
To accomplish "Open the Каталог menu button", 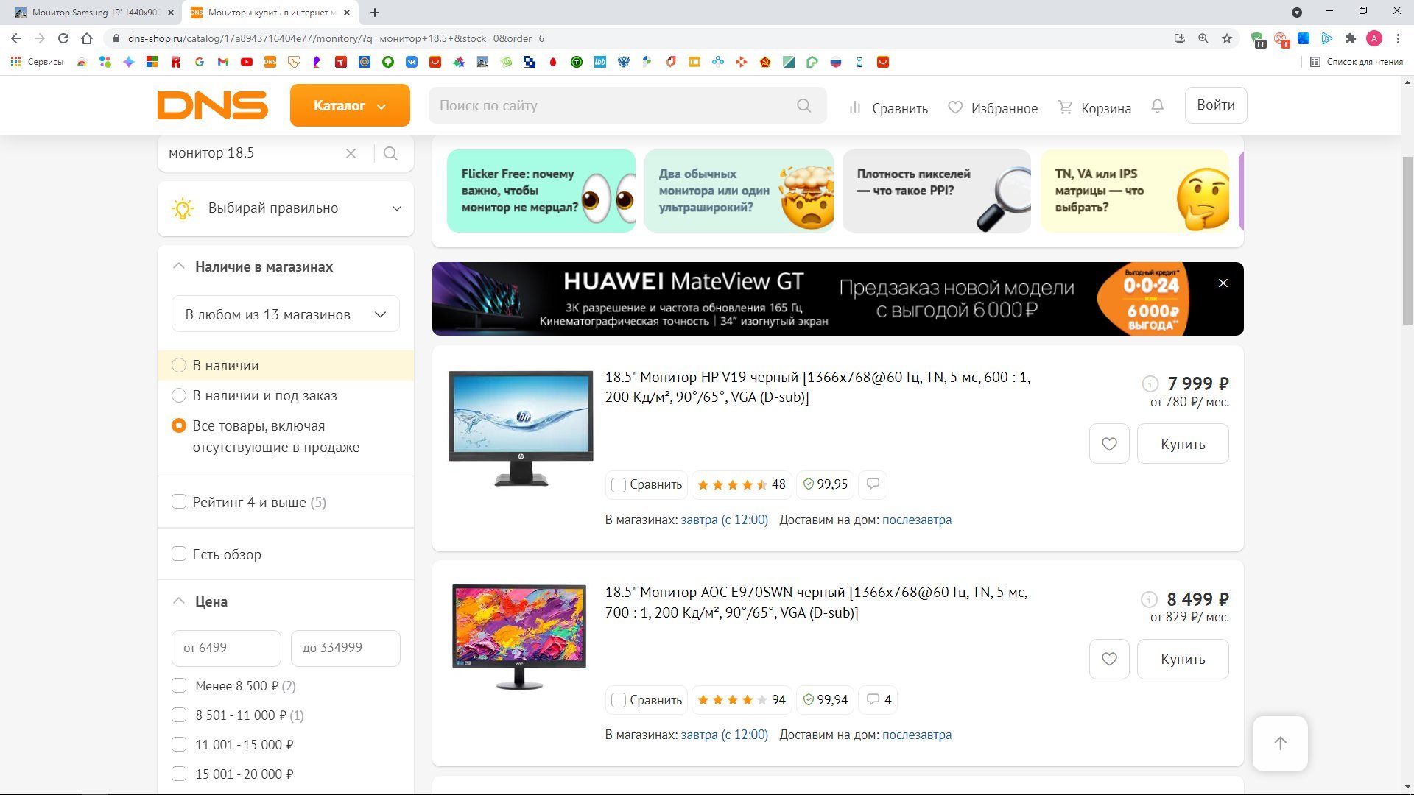I will pyautogui.click(x=350, y=105).
